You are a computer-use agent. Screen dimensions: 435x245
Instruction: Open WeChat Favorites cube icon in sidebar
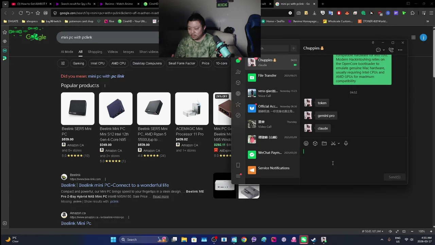point(238,83)
